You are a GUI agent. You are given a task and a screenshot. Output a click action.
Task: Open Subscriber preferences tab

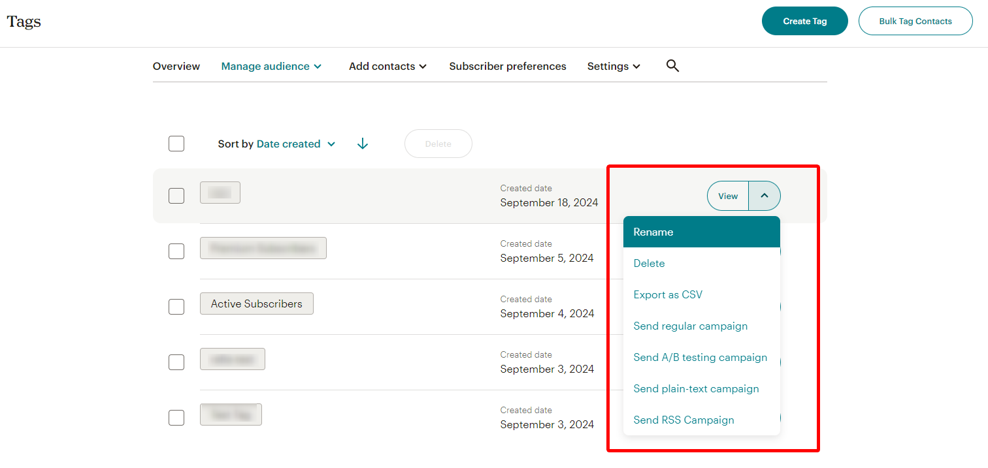click(508, 66)
